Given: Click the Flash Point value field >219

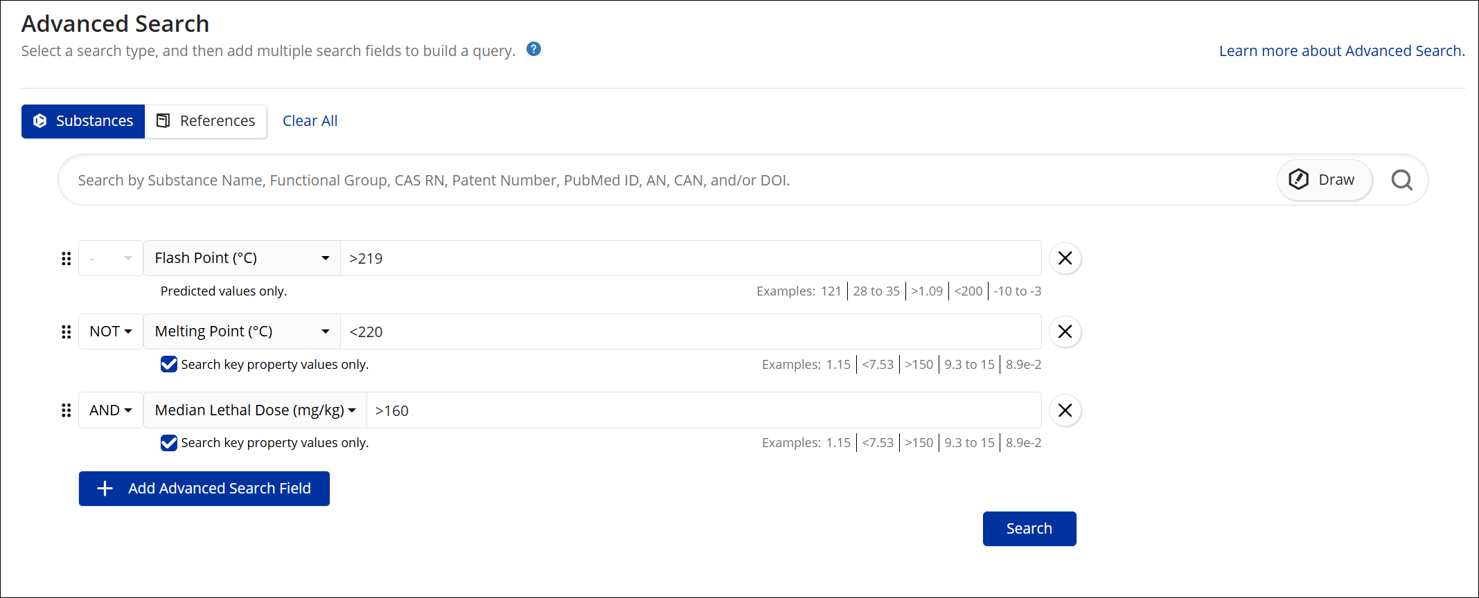Looking at the screenshot, I should coord(691,258).
